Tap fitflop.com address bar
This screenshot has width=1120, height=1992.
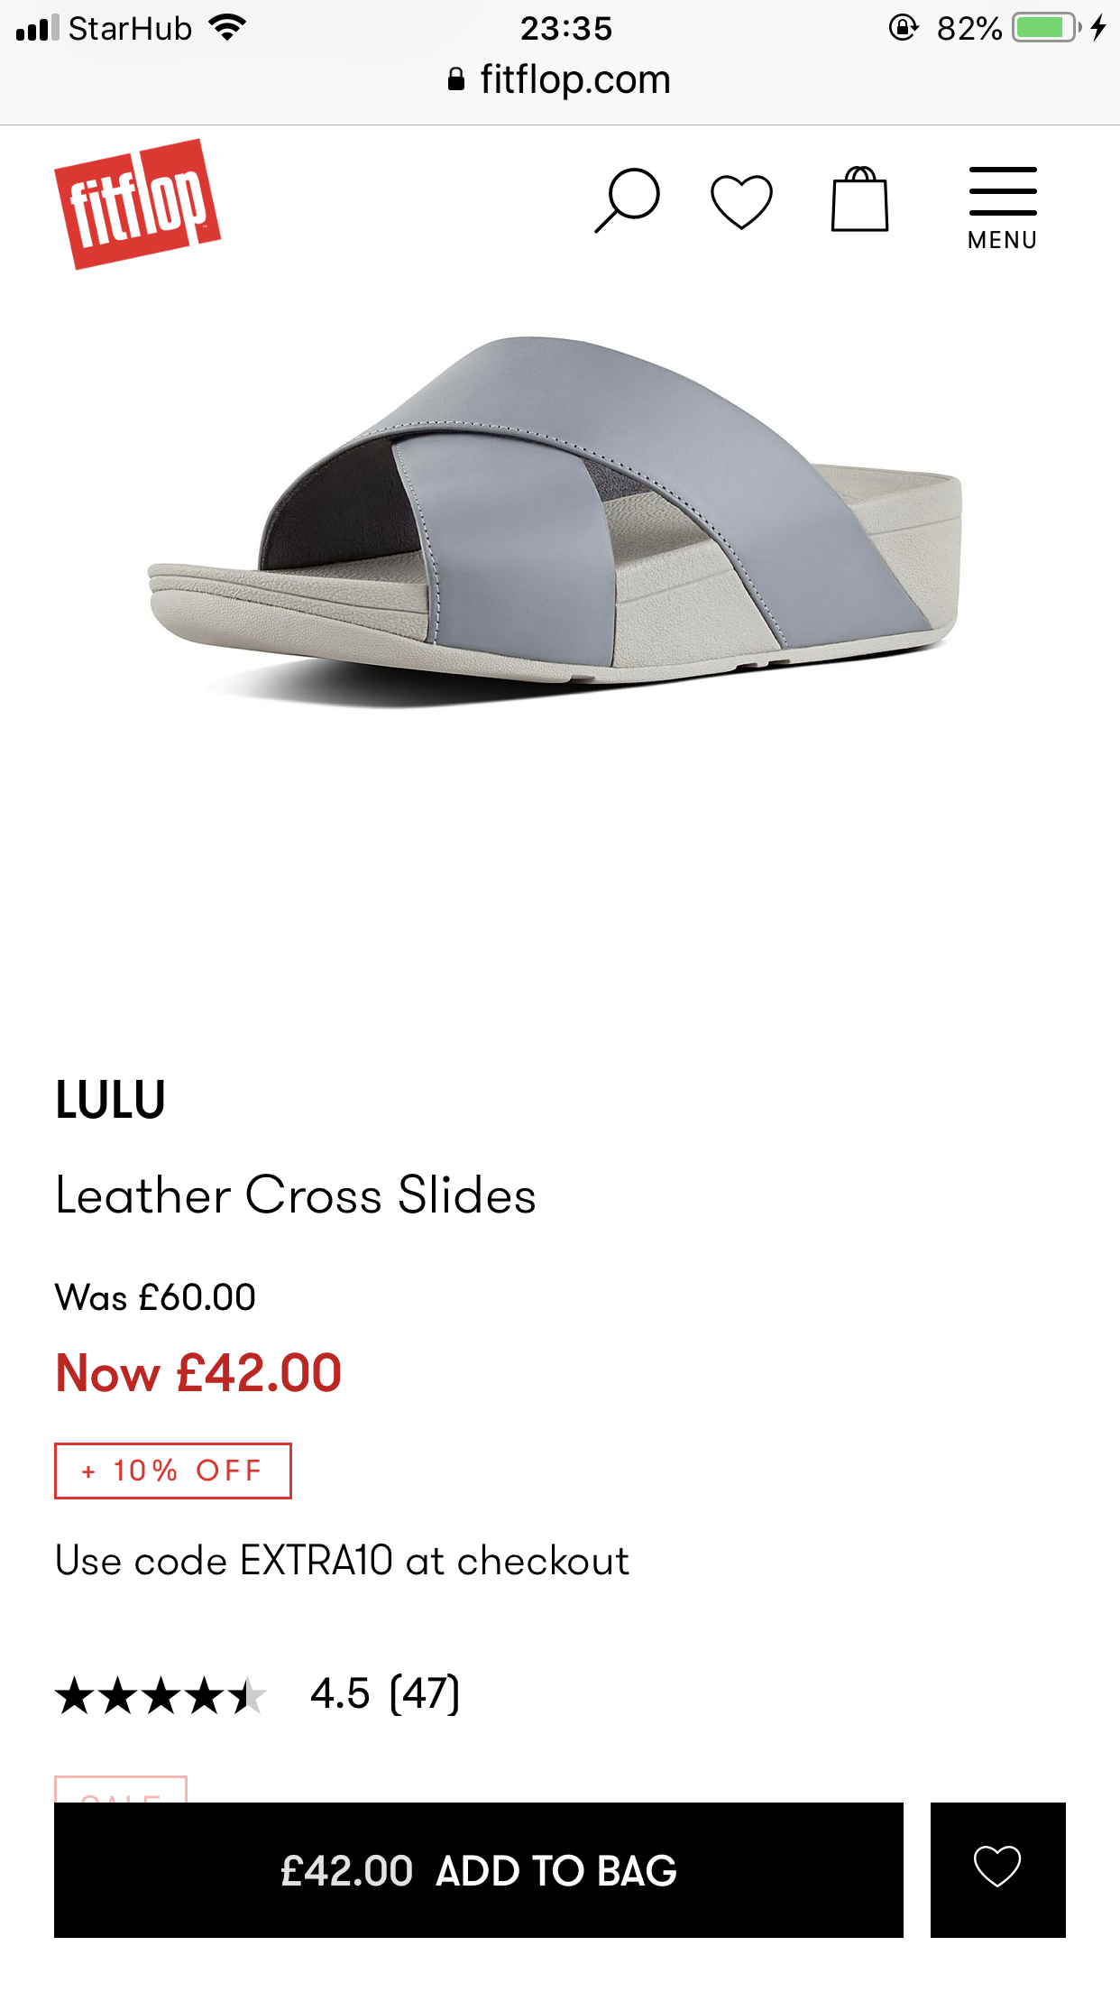pos(560,79)
